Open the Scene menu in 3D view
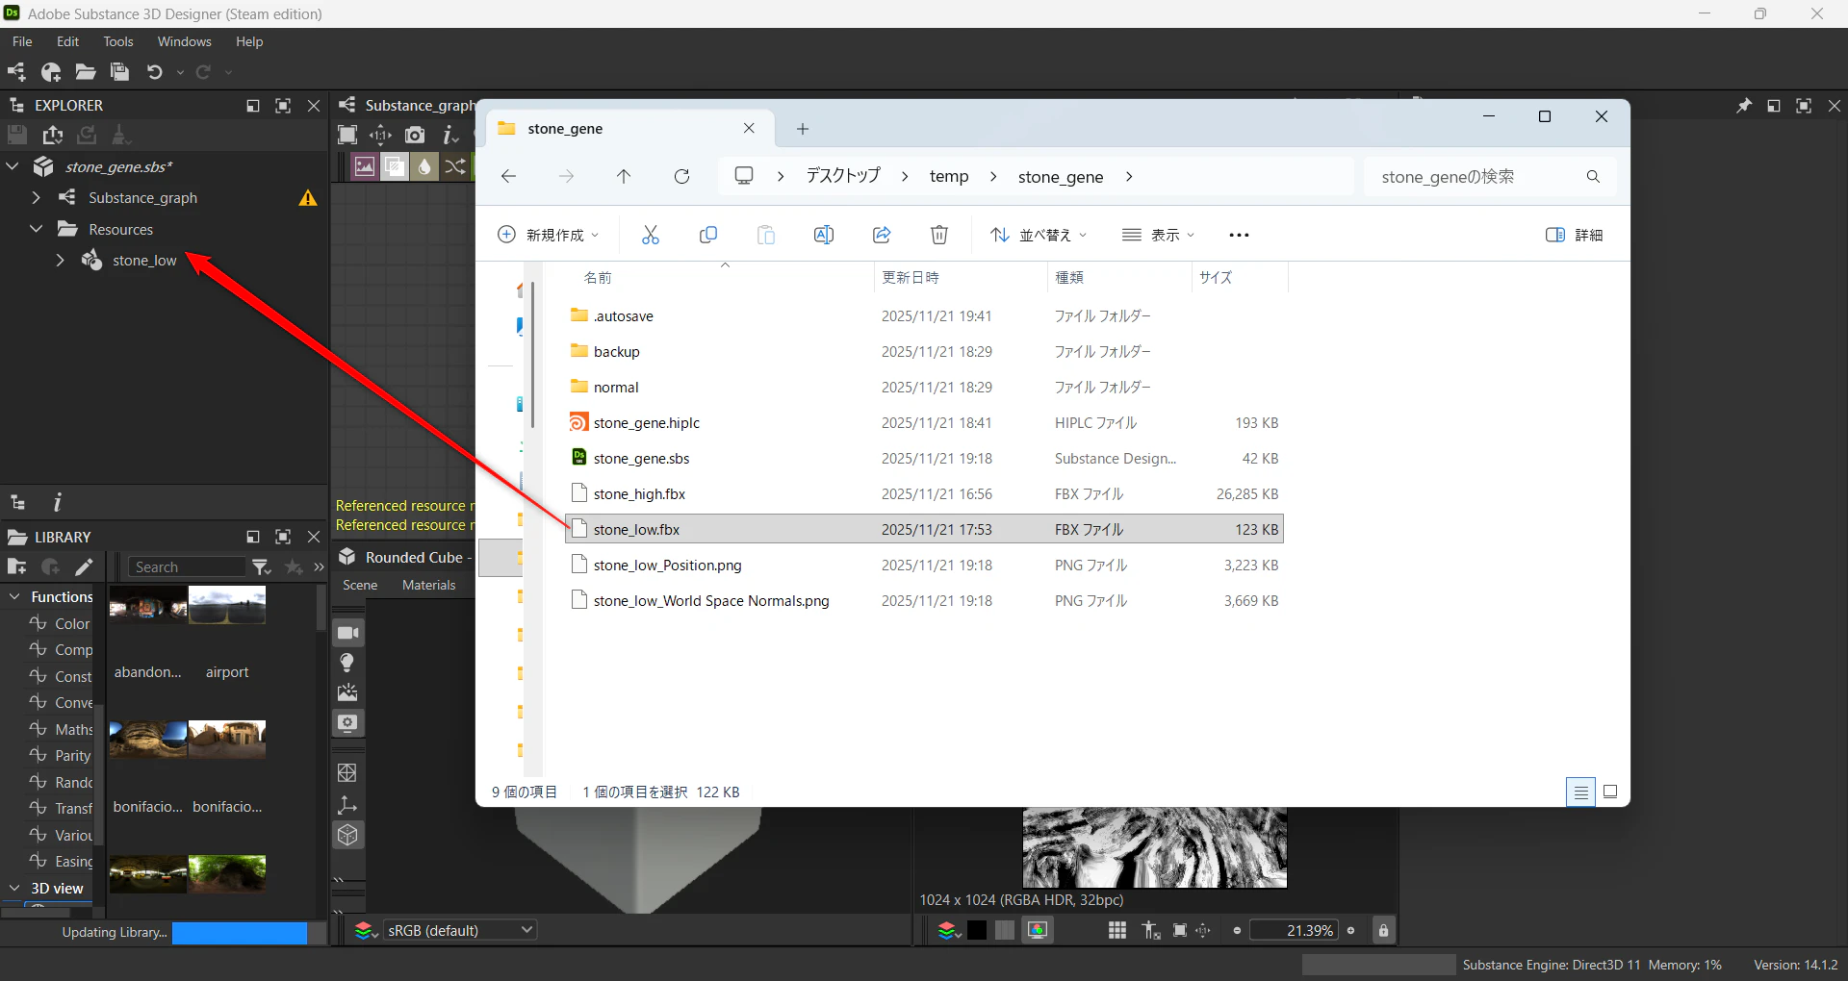The height and width of the screenshot is (981, 1848). [360, 585]
